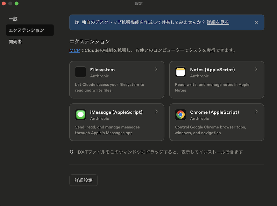Open the 一般 settings section
The height and width of the screenshot is (206, 277).
pyautogui.click(x=13, y=19)
